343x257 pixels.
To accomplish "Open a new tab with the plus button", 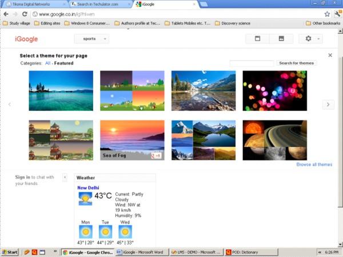I will point(204,4).
